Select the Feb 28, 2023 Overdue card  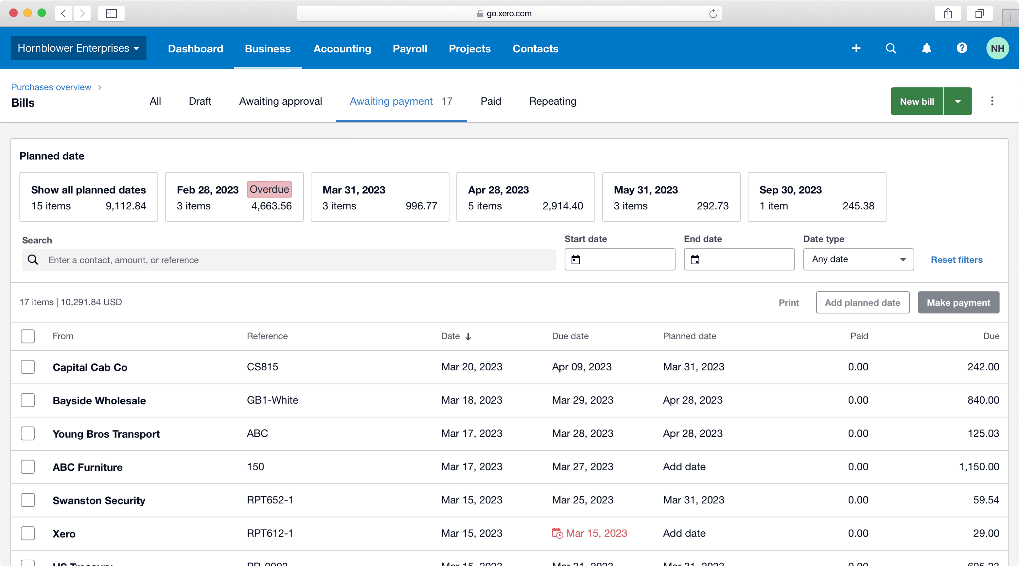point(234,197)
